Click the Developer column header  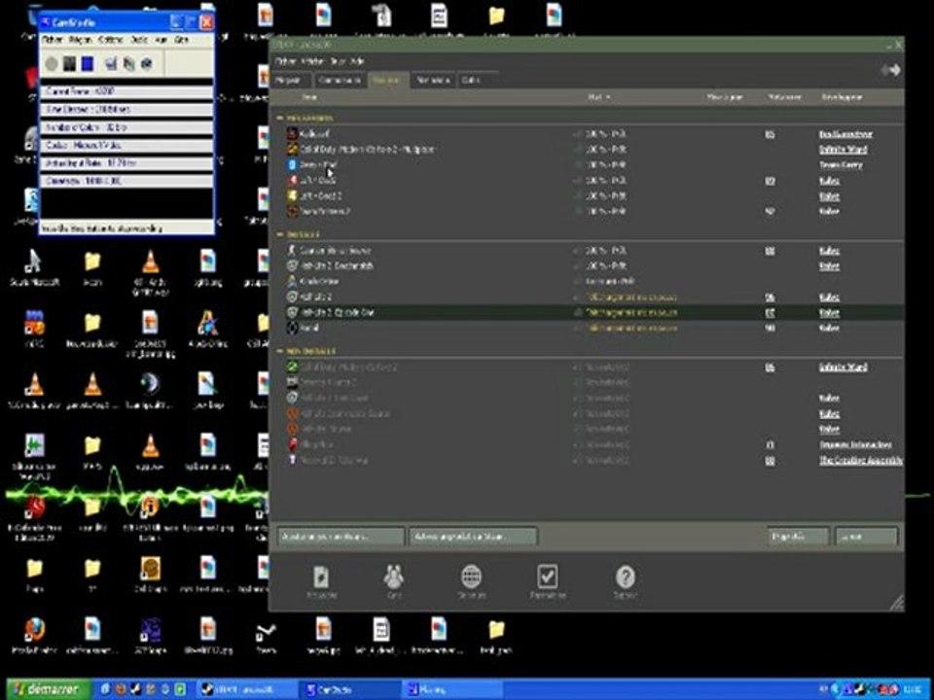(x=842, y=97)
